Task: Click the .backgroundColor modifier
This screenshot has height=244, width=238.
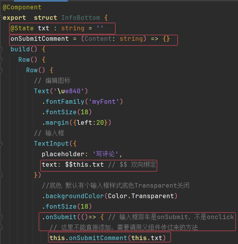Action: coord(73,196)
